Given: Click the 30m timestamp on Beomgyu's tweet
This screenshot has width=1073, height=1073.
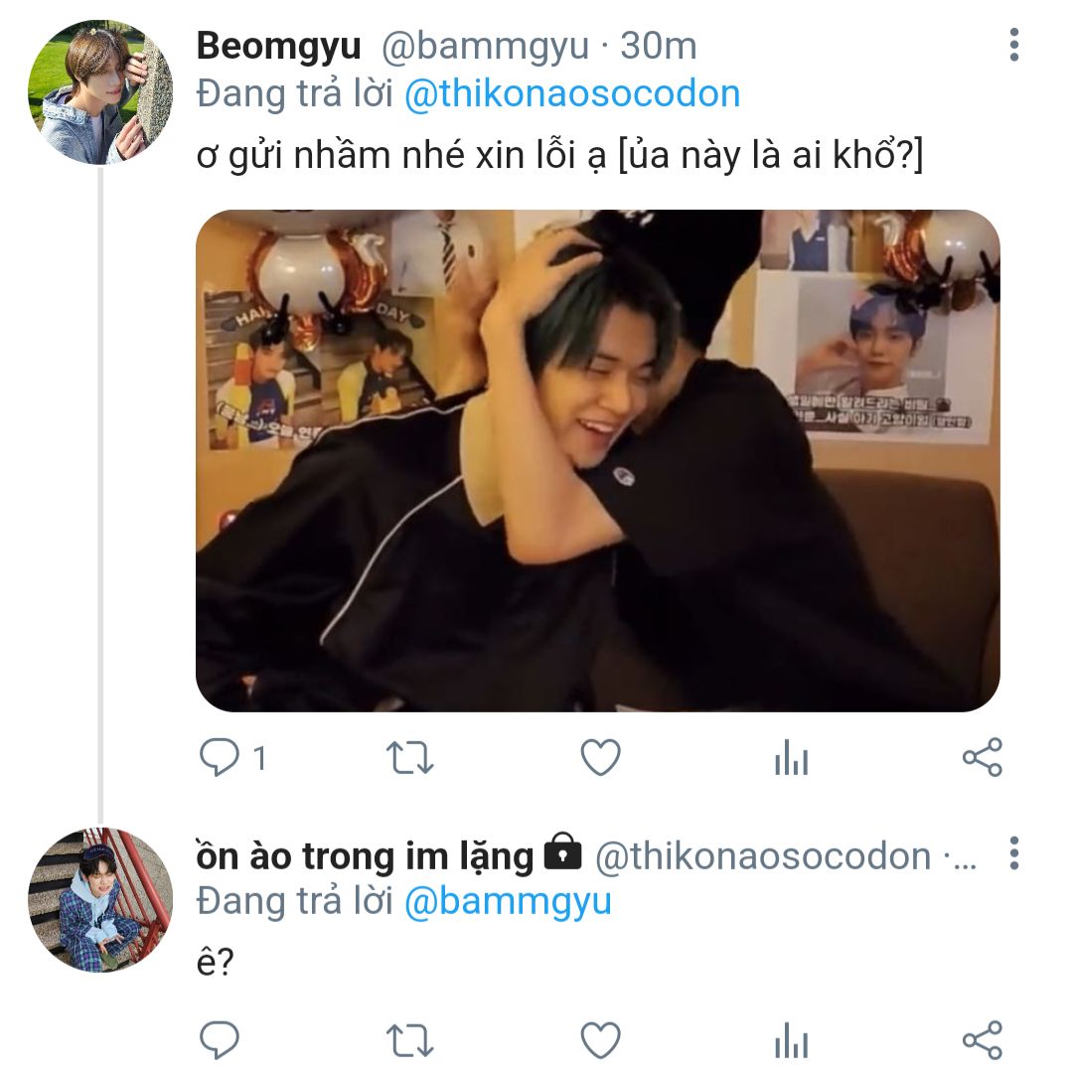Looking at the screenshot, I should click(659, 46).
